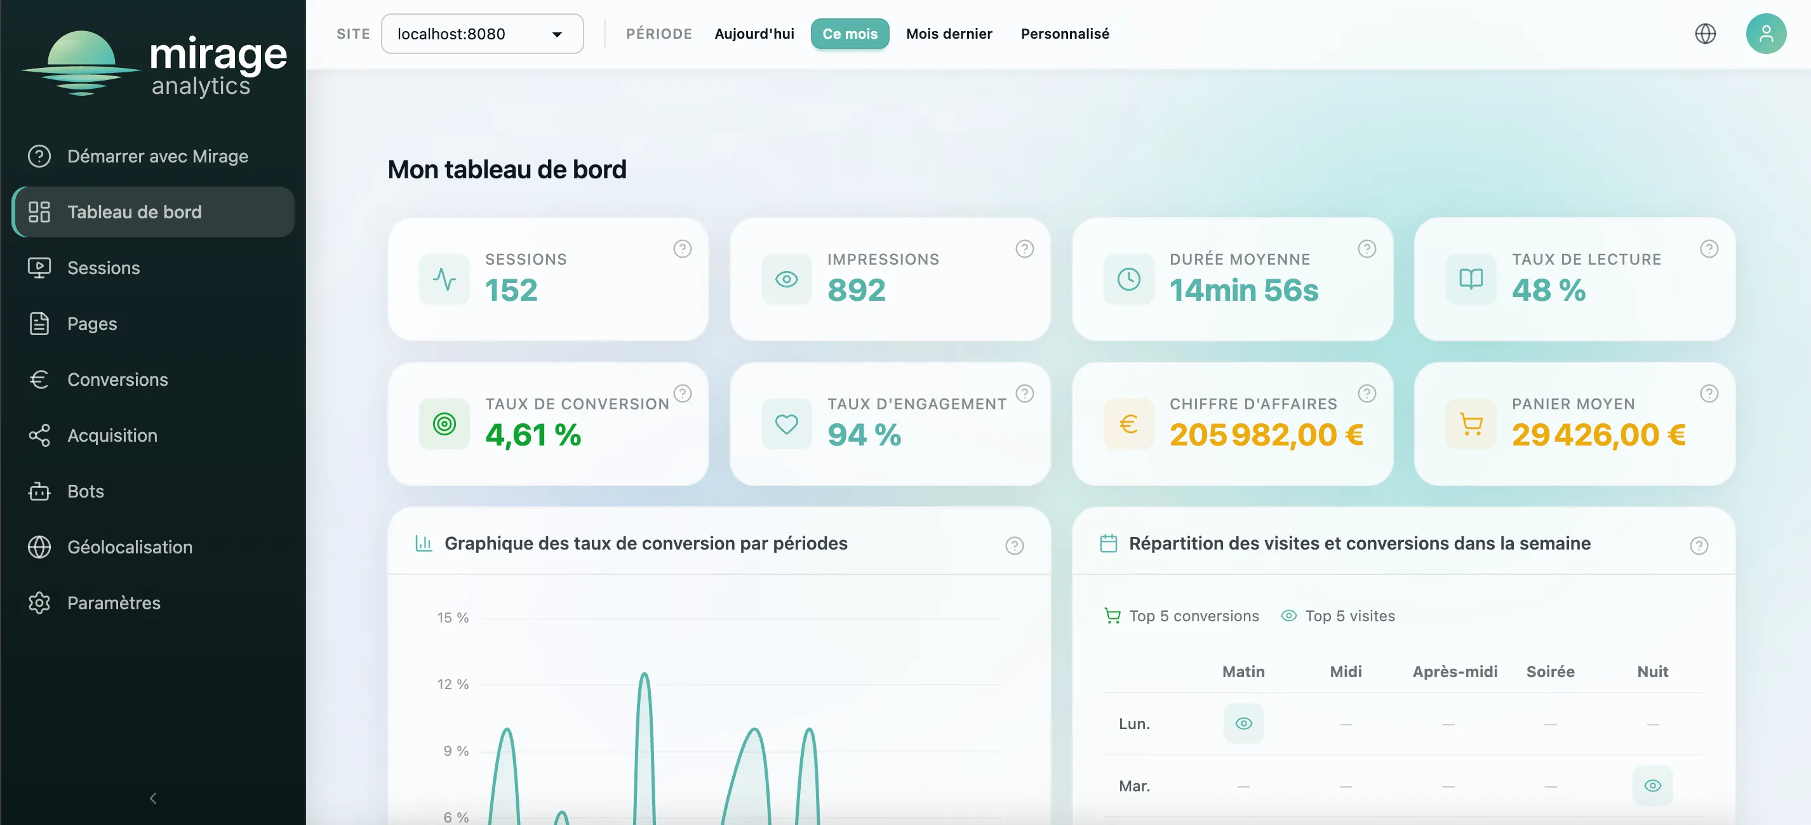Open the site selector dropdown localhost:8080
This screenshot has width=1811, height=825.
click(483, 33)
